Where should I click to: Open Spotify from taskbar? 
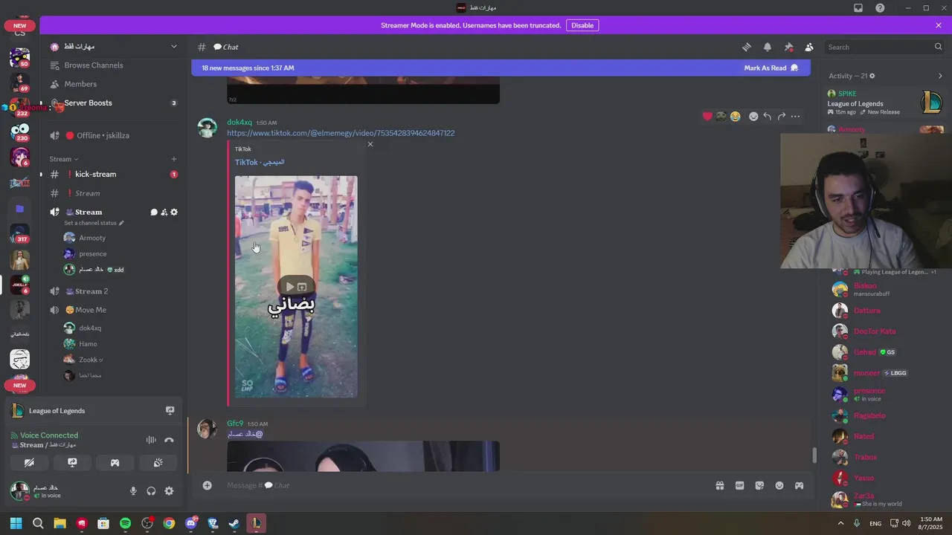tap(125, 523)
